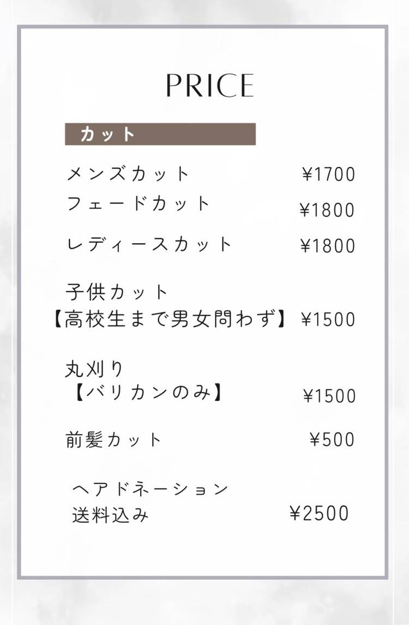Click the ¥1800 price beside フェードカット
The height and width of the screenshot is (625, 409).
(327, 211)
